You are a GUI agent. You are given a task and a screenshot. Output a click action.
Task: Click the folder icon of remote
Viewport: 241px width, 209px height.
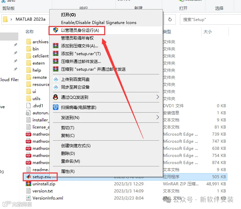coord(29,77)
